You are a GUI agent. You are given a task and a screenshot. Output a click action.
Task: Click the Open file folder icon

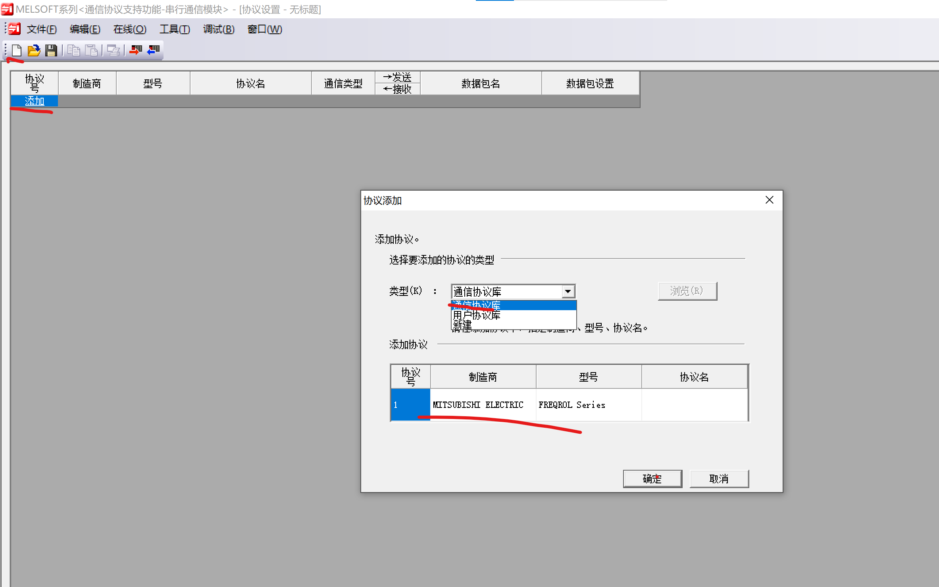[34, 50]
